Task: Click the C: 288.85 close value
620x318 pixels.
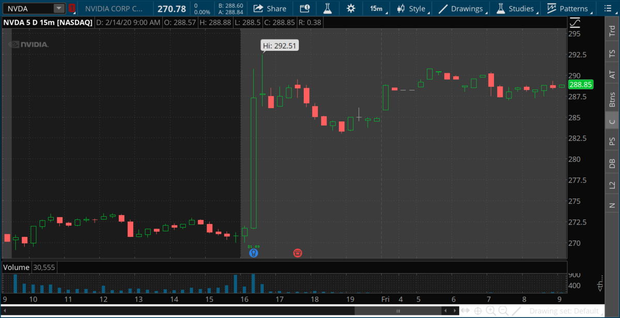Action: (279, 23)
